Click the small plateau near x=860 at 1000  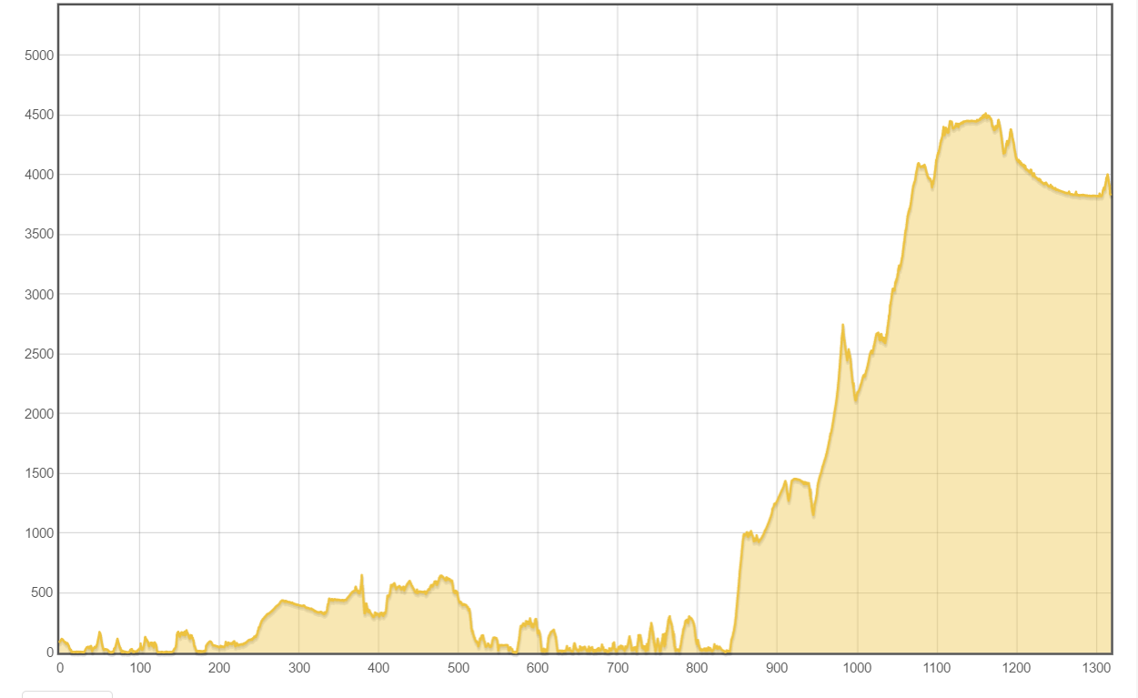pos(748,534)
